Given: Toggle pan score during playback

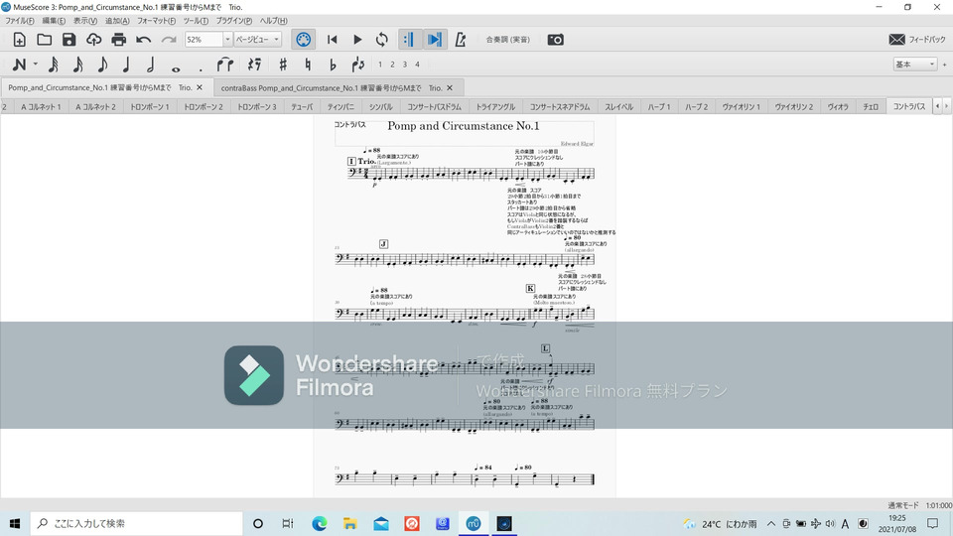Looking at the screenshot, I should 434,40.
